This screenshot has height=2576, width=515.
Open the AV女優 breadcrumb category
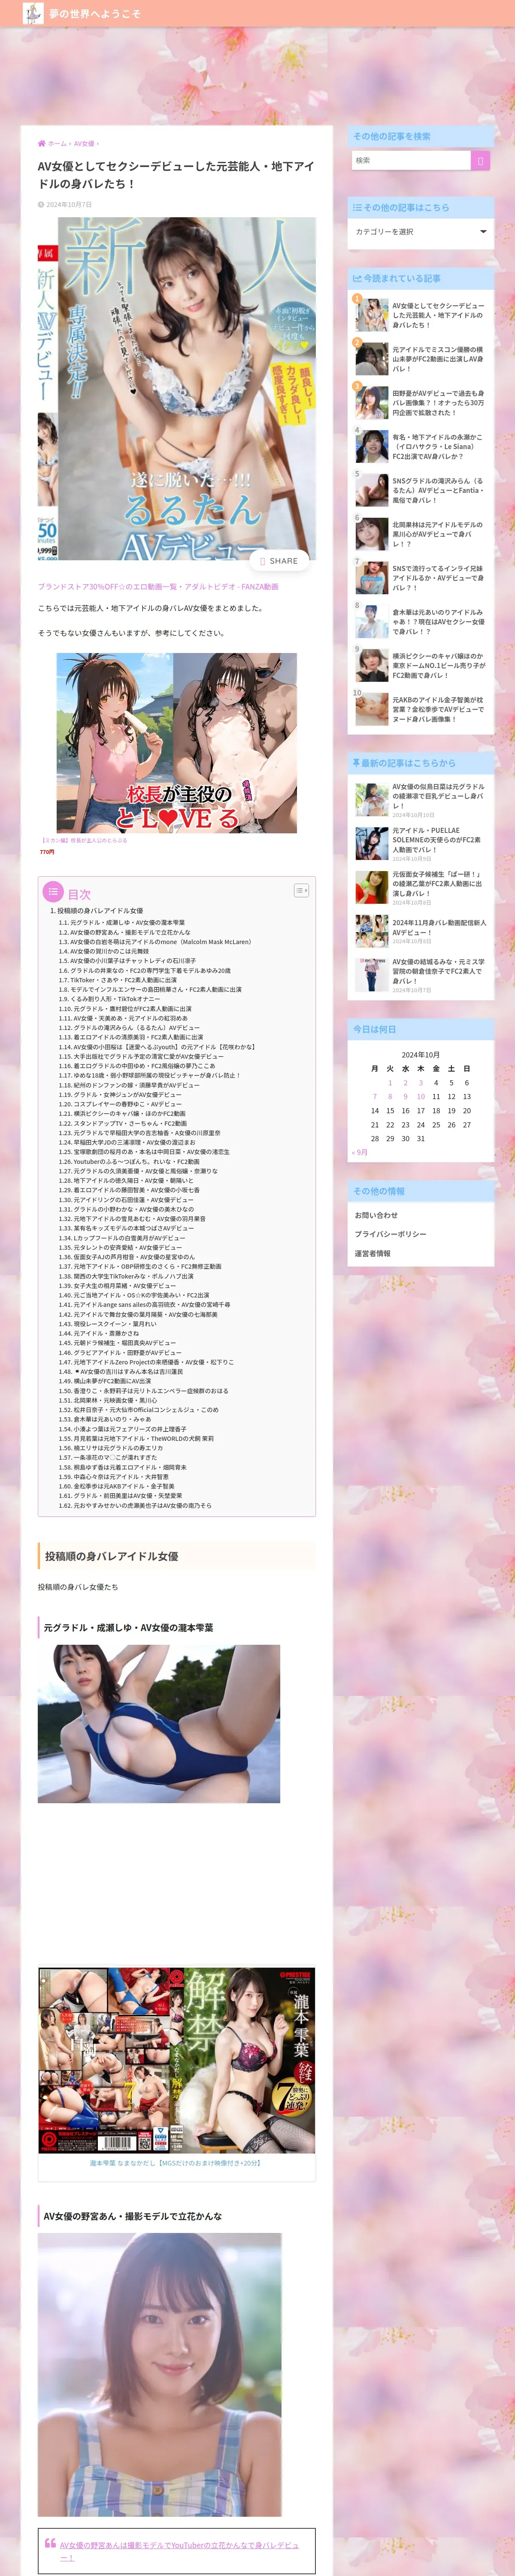pyautogui.click(x=84, y=143)
